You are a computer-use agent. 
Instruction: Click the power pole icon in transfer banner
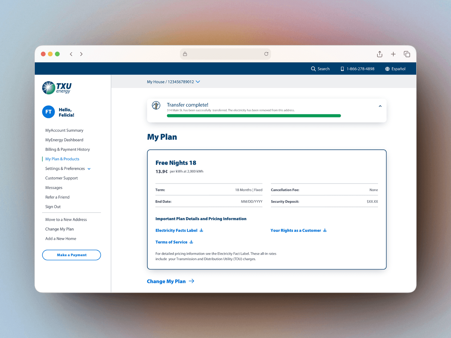(156, 105)
